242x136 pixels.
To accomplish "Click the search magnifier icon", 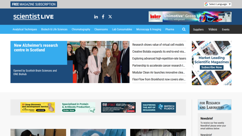I will [x=184, y=29].
